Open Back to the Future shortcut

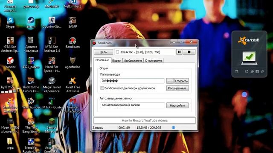tap(31, 81)
